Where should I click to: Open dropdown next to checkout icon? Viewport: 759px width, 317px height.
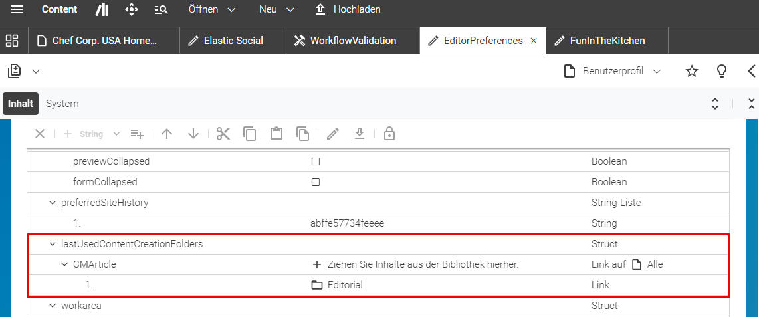tap(35, 72)
